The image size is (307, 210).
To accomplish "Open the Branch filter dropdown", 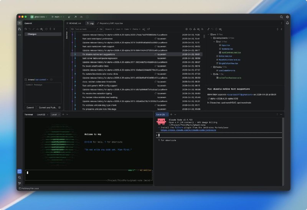I will point(110,29).
